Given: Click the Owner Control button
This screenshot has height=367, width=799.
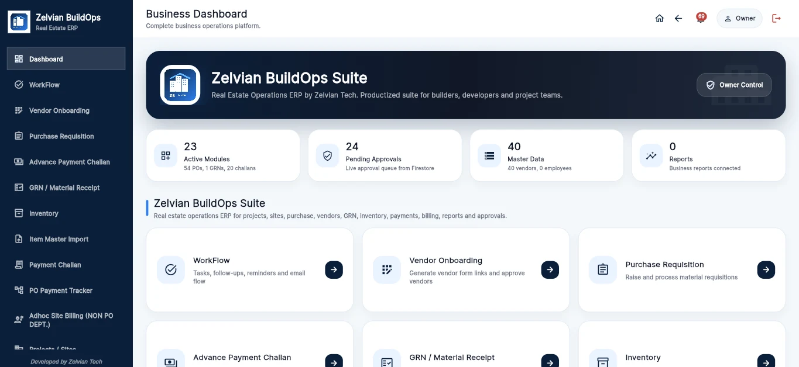Looking at the screenshot, I should (734, 85).
